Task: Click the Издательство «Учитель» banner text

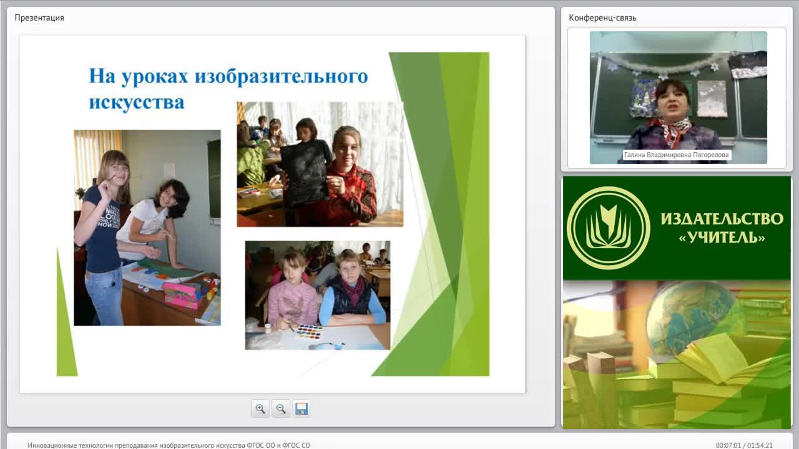Action: coord(722,228)
